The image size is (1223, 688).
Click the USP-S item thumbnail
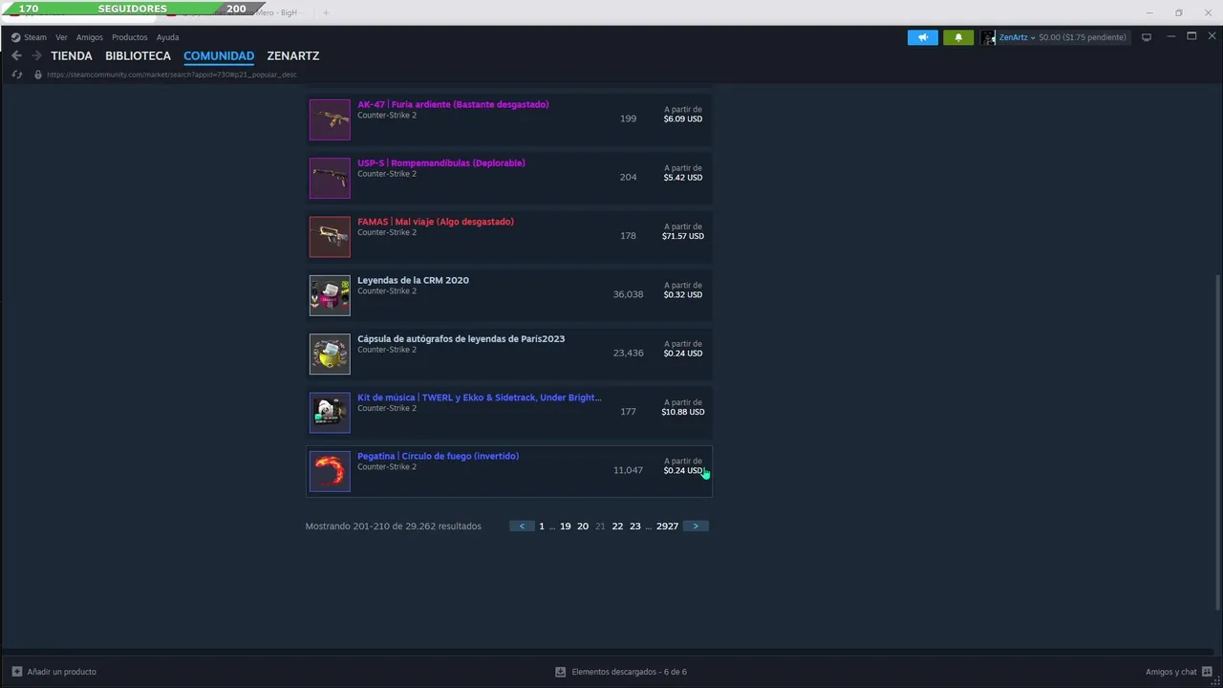click(330, 178)
